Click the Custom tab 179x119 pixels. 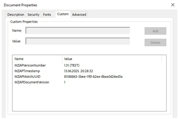point(63,14)
